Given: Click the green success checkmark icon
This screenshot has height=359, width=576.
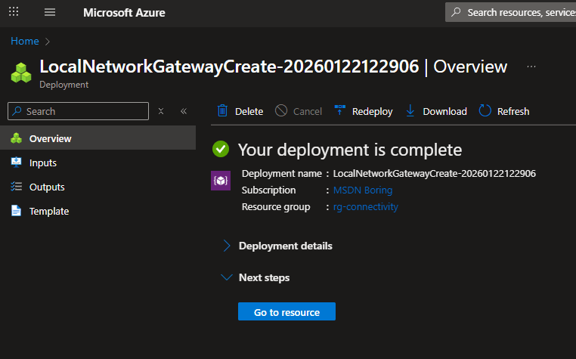Looking at the screenshot, I should [x=221, y=149].
